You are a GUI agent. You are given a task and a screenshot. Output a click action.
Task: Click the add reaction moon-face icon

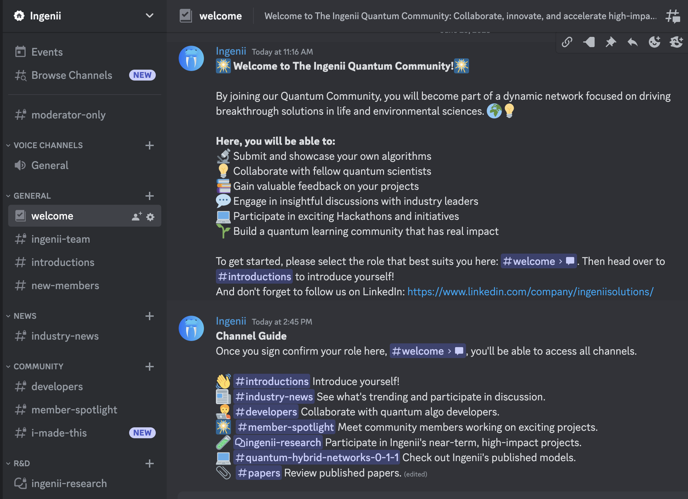click(654, 42)
